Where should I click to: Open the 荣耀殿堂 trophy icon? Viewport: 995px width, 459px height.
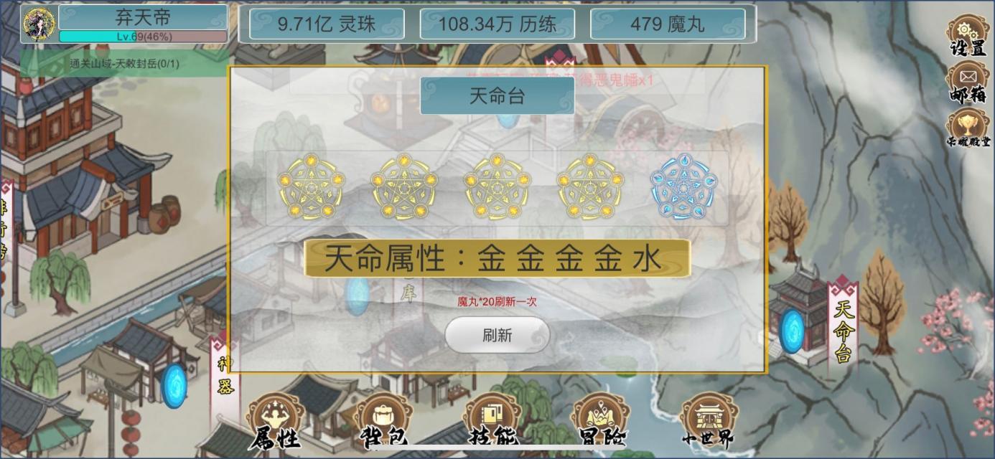(x=968, y=128)
